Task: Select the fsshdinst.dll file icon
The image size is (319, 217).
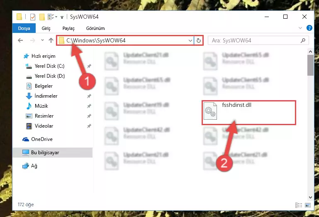Action: click(210, 111)
